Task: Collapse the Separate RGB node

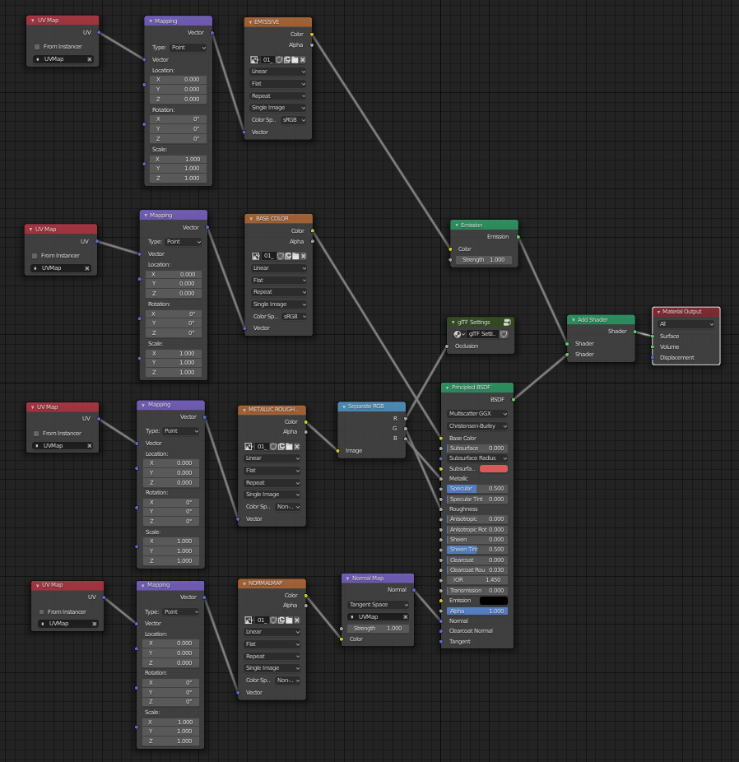Action: coord(343,407)
